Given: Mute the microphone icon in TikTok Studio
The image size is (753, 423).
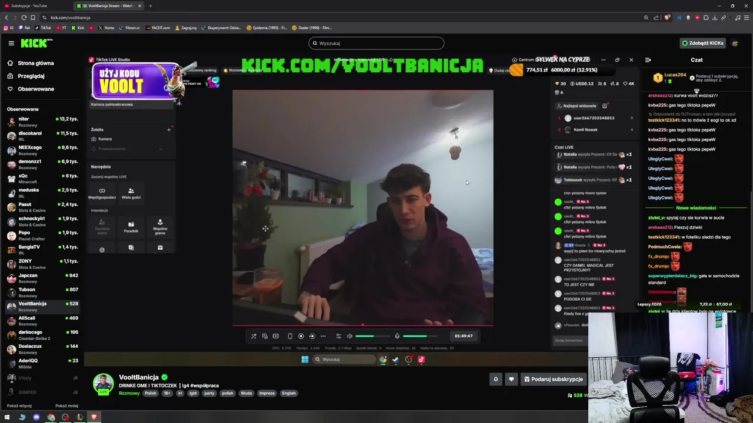Looking at the screenshot, I should click(x=397, y=336).
